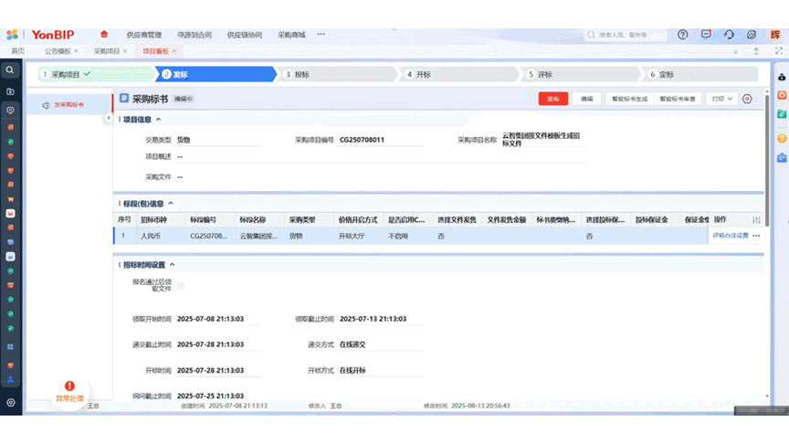Go to step 5 评标
Screen dimensions: 789x444
click(580, 75)
